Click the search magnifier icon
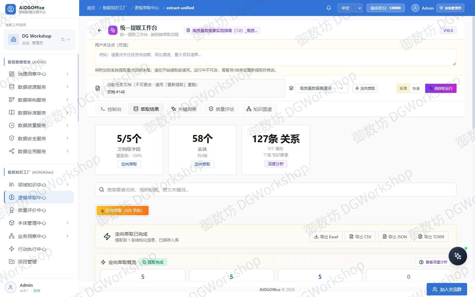Screen dimensions: 475x297 102,190
